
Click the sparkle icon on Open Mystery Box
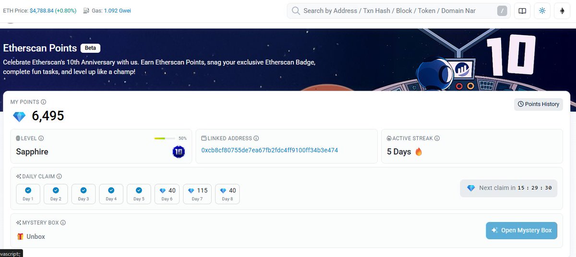coord(495,230)
